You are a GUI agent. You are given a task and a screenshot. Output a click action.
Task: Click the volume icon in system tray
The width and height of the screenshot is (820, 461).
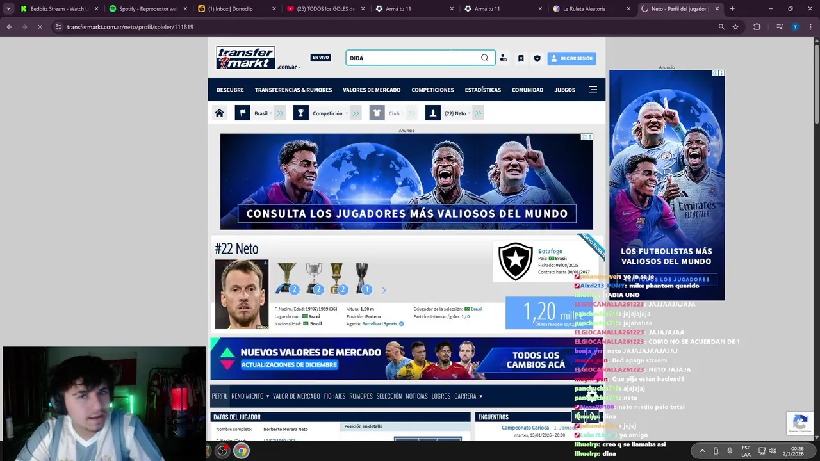772,451
